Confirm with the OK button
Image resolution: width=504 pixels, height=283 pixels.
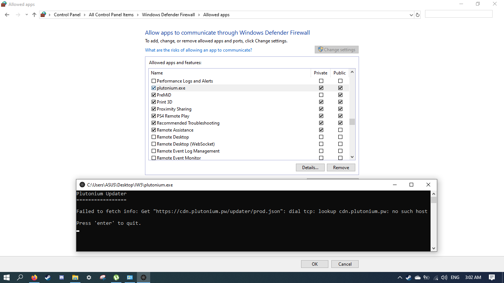point(315,264)
